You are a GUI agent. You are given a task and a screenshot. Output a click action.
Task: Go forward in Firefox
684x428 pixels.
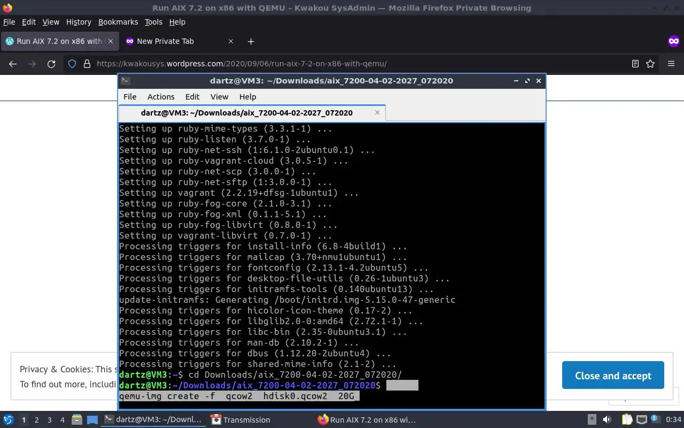click(x=32, y=64)
